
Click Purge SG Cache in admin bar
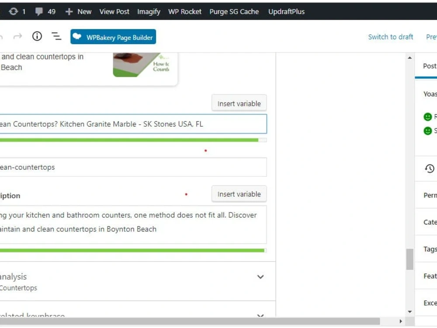pos(234,11)
